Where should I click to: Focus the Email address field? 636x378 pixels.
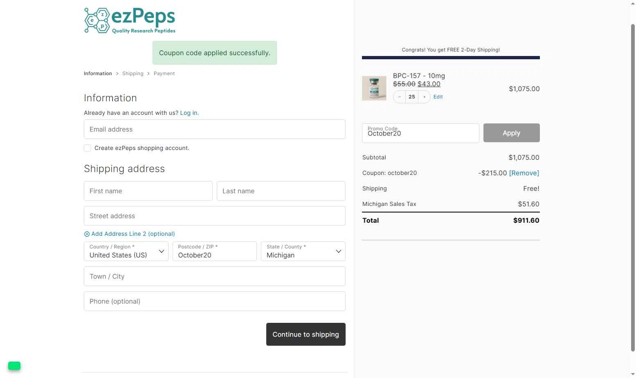[x=215, y=129]
